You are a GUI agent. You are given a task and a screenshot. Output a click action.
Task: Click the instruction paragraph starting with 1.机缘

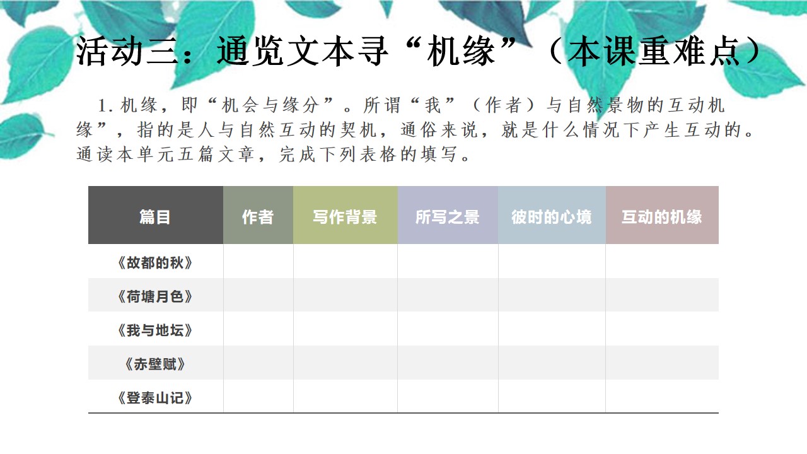point(415,129)
